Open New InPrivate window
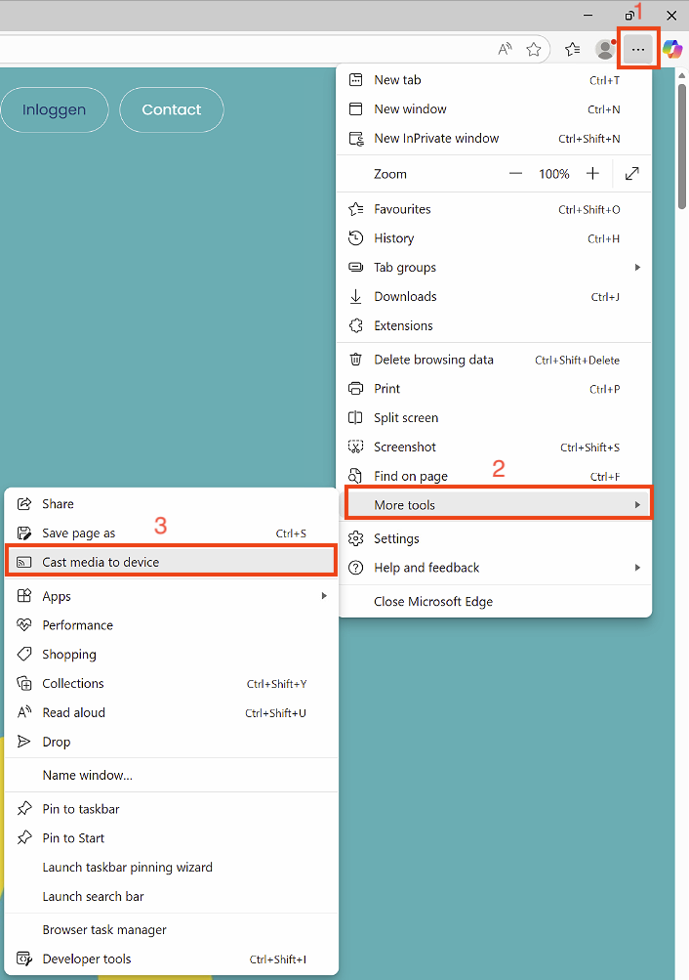 [x=436, y=139]
